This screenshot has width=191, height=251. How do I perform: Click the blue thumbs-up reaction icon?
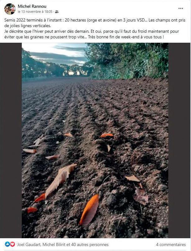coord(7,244)
